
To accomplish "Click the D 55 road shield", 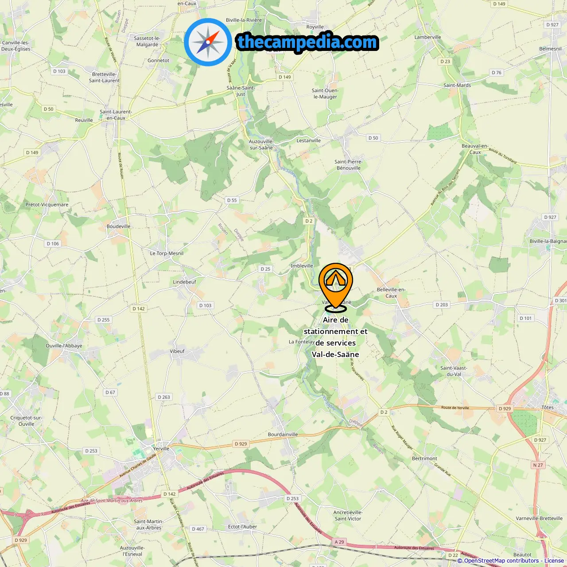I will [232, 200].
